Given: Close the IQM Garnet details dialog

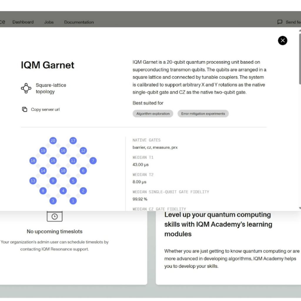Looking at the screenshot, I should pyautogui.click(x=282, y=41).
